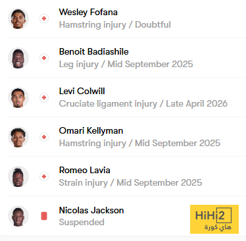Viewport: 246px width, 241px height.
Task: Select the Romeo Lavia name link
Action: click(84, 170)
